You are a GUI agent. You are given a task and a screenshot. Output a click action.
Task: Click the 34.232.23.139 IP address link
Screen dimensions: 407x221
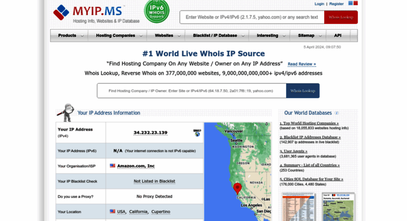[x=150, y=133]
